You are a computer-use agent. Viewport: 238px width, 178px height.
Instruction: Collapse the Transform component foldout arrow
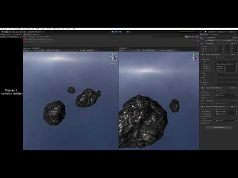[201, 44]
